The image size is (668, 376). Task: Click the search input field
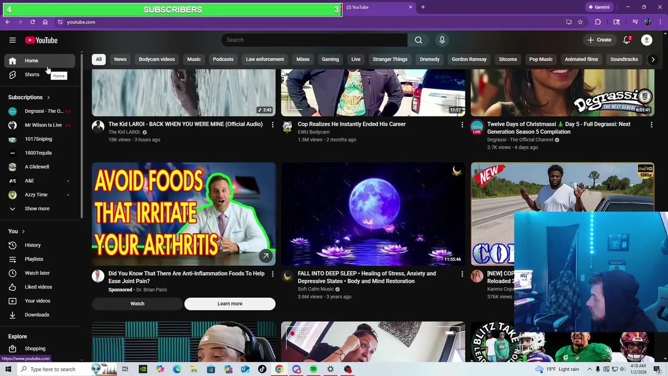pos(314,40)
